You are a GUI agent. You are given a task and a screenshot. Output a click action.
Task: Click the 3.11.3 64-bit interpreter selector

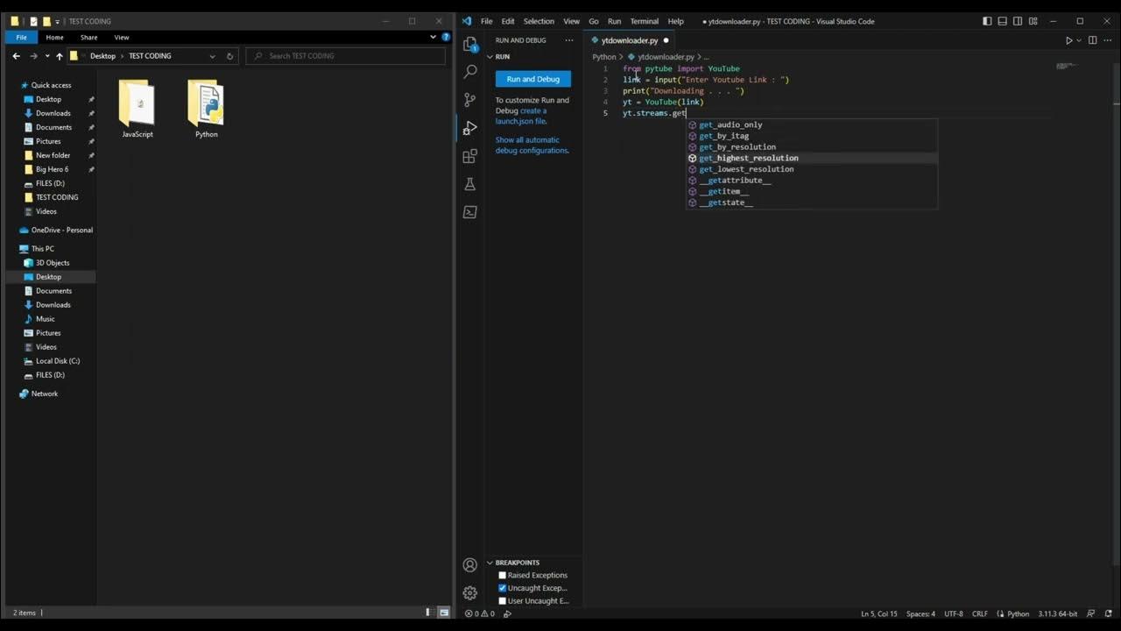1058,613
